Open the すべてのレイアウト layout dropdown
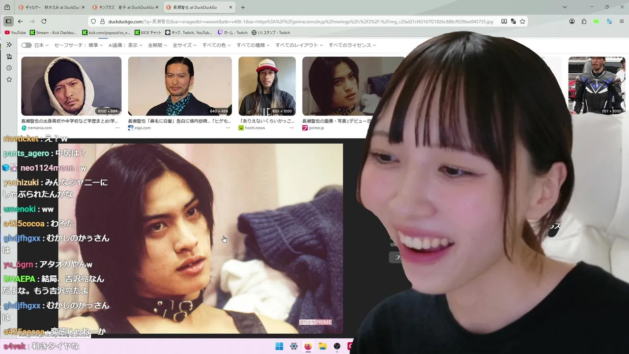 299,45
